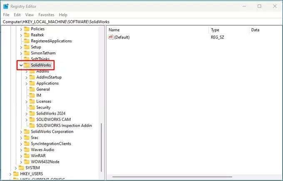Click the Setup folder icon

(27, 47)
